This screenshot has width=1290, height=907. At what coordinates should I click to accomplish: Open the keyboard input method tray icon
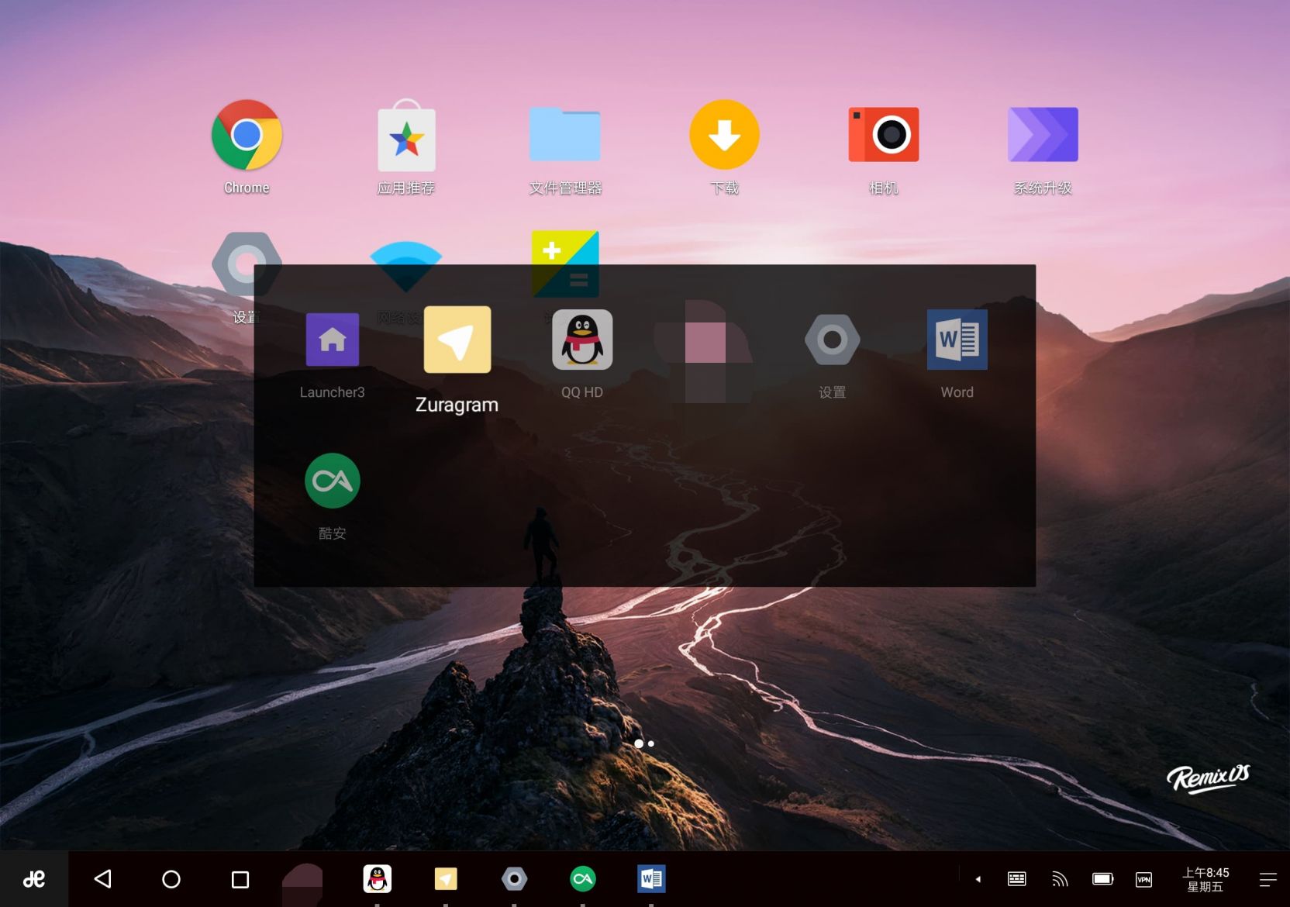pyautogui.click(x=1016, y=879)
